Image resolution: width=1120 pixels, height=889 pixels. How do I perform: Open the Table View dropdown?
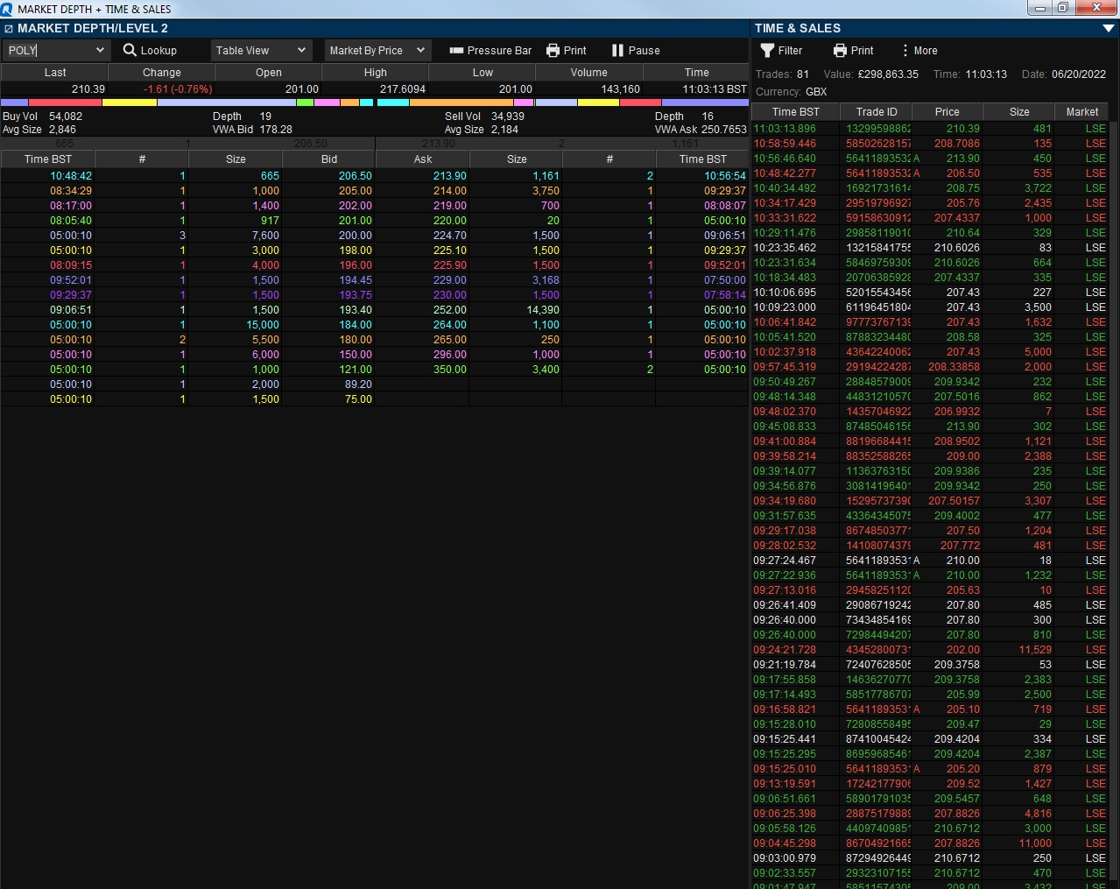[x=261, y=51]
